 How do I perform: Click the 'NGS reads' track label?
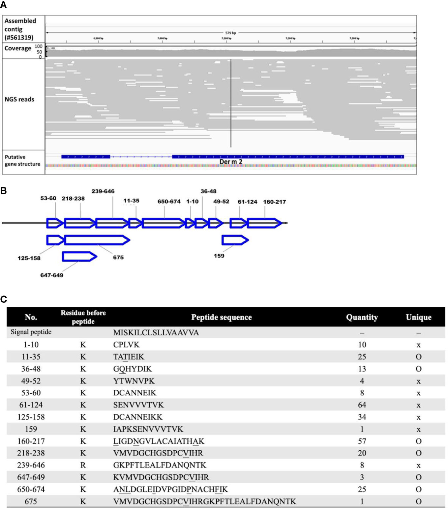coord(19,99)
